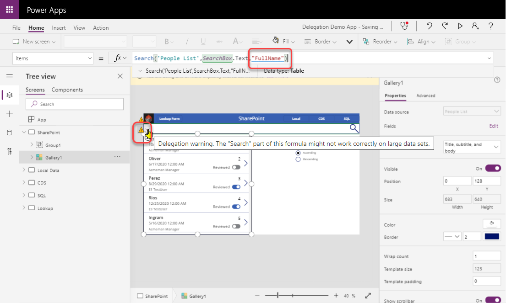The height and width of the screenshot is (303, 506).
Task: Open the App checker stethoscope icon
Action: click(404, 26)
